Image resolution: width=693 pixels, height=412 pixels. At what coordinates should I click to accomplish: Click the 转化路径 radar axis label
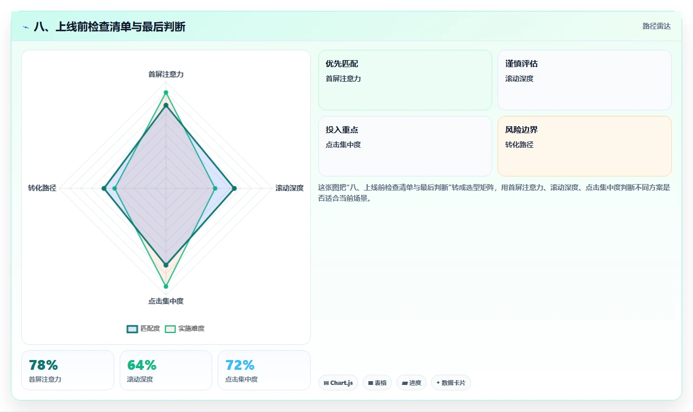42,188
